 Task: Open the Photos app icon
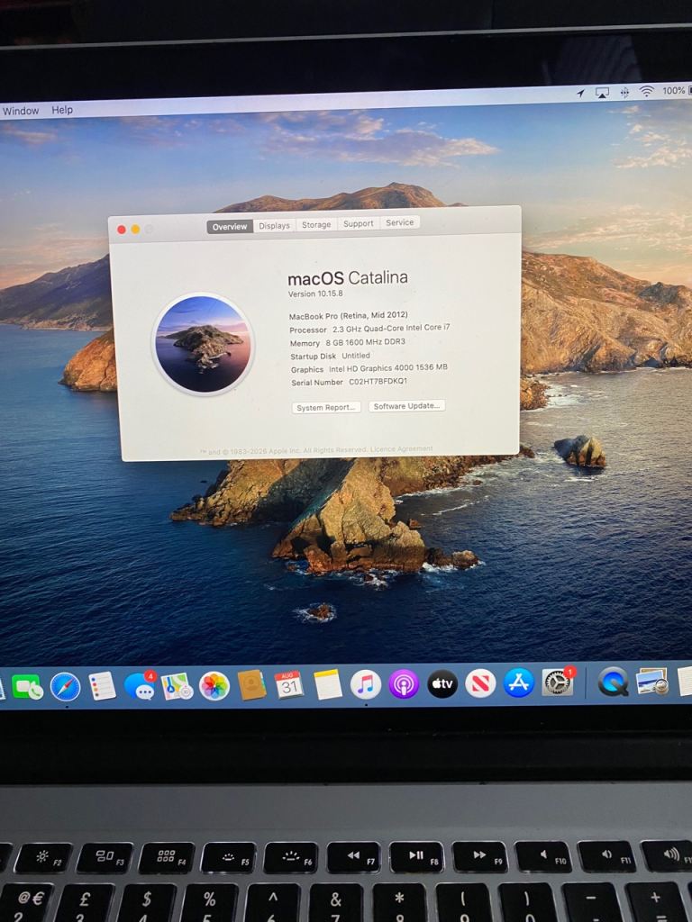point(214,685)
